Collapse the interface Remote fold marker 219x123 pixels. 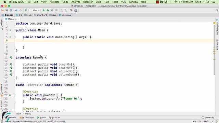[x=15, y=58]
